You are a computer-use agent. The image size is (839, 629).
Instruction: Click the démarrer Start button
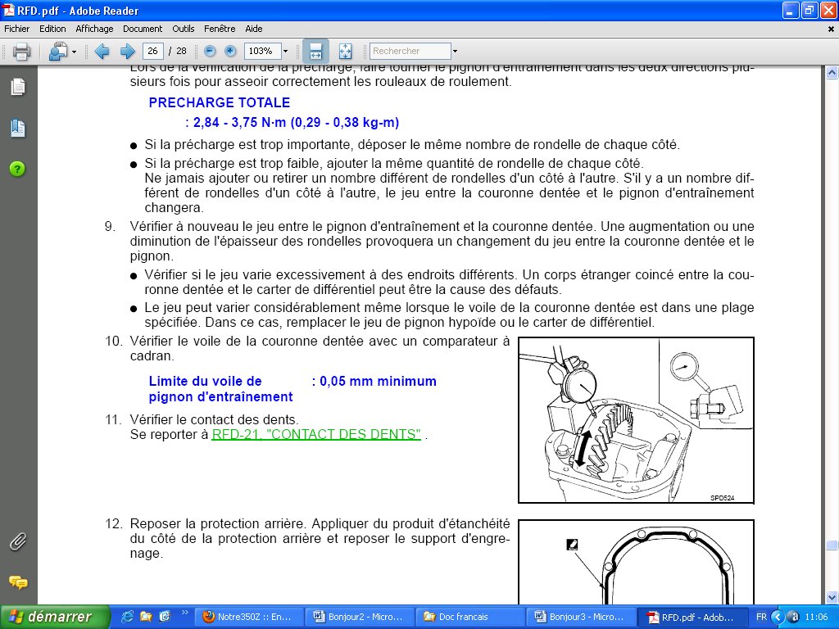tap(56, 617)
